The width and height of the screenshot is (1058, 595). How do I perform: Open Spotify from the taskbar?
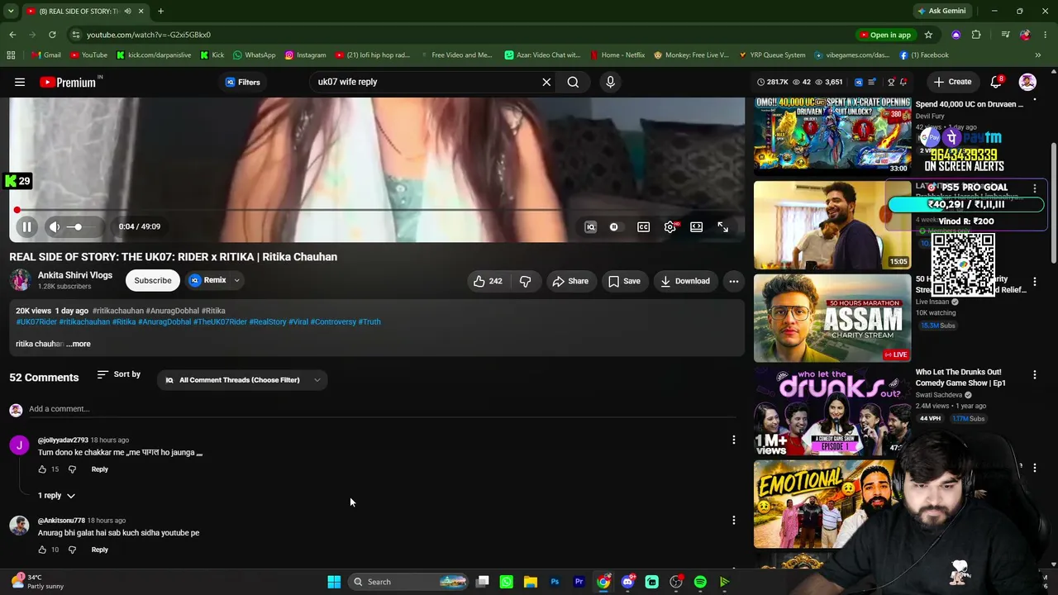click(700, 582)
